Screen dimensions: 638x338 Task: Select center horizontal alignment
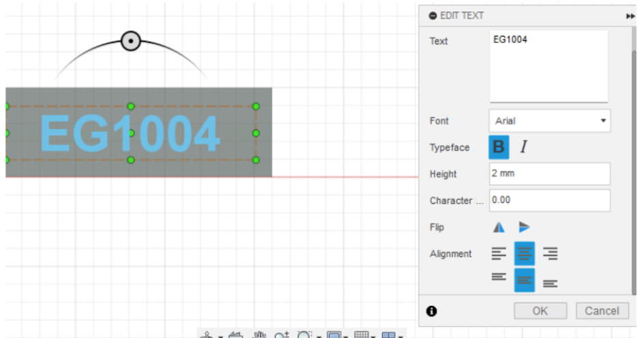click(524, 253)
